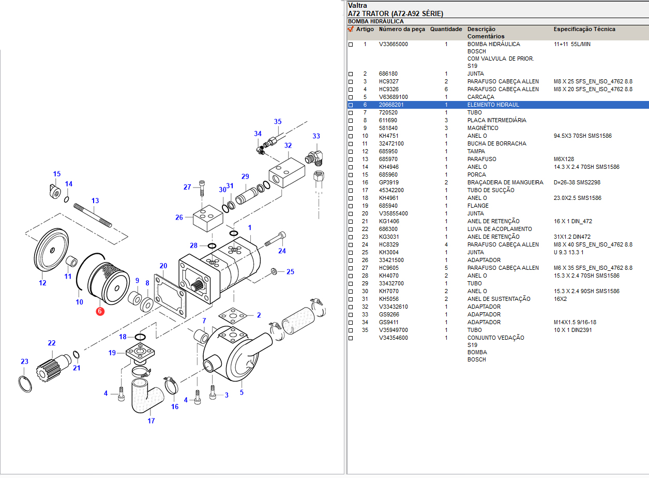This screenshot has width=649, height=478.
Task: Tick the checkbox for item 1 BOMBA HIDRÁULICA
Action: click(351, 45)
